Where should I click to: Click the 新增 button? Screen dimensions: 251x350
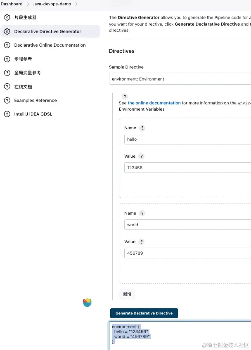tap(127, 294)
